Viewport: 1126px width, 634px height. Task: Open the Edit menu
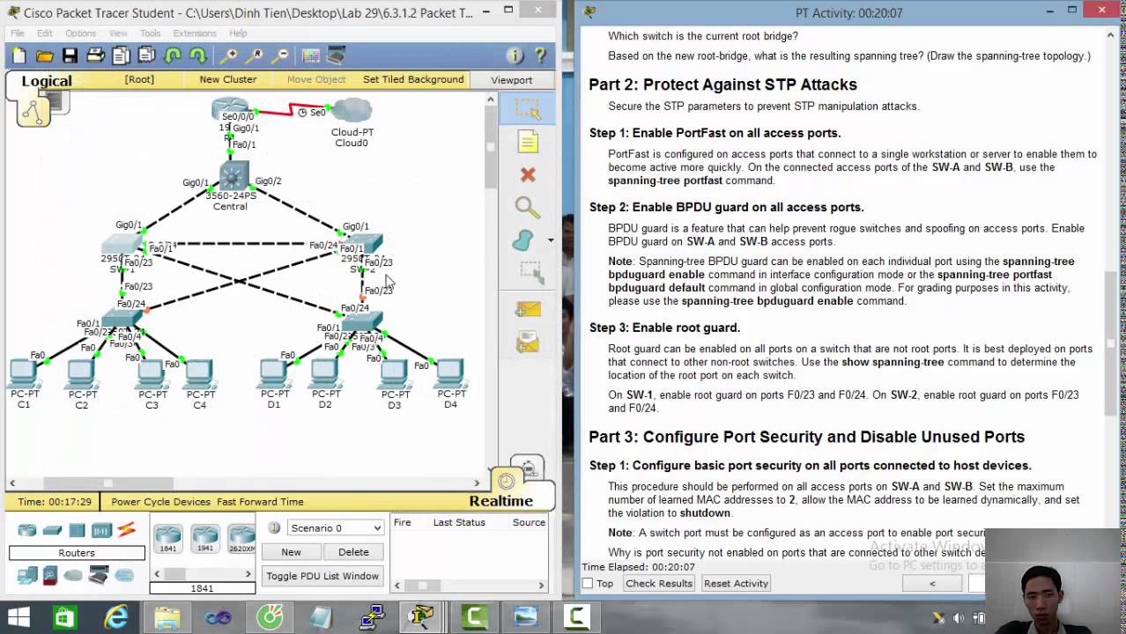(45, 33)
